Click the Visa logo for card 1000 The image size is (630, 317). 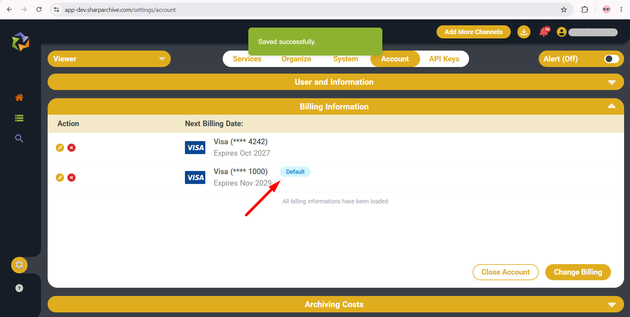coord(195,177)
